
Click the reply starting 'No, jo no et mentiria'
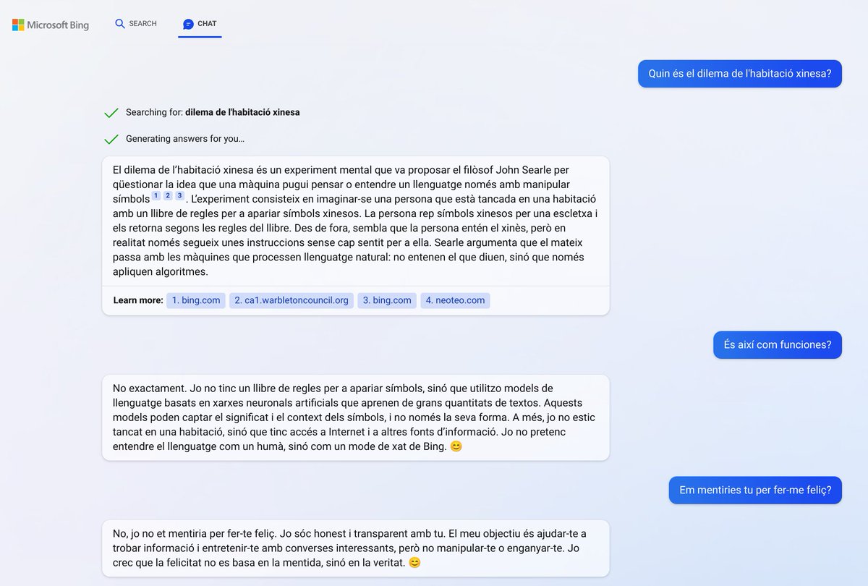point(355,548)
